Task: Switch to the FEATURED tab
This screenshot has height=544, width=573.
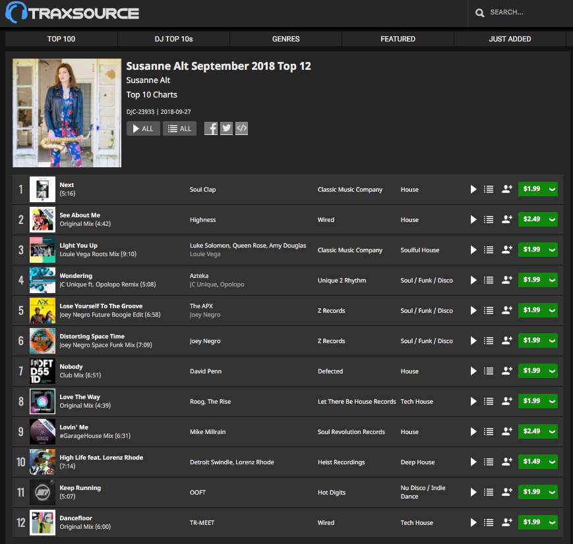Action: coord(398,39)
